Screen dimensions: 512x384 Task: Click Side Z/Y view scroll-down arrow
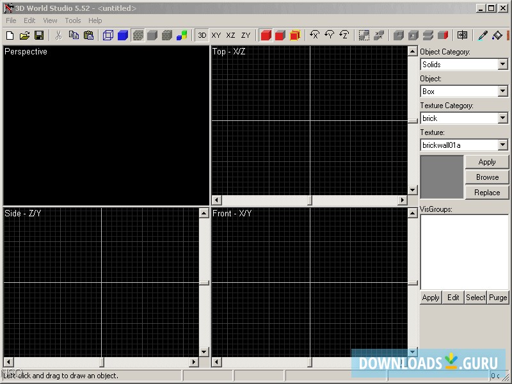(x=204, y=351)
